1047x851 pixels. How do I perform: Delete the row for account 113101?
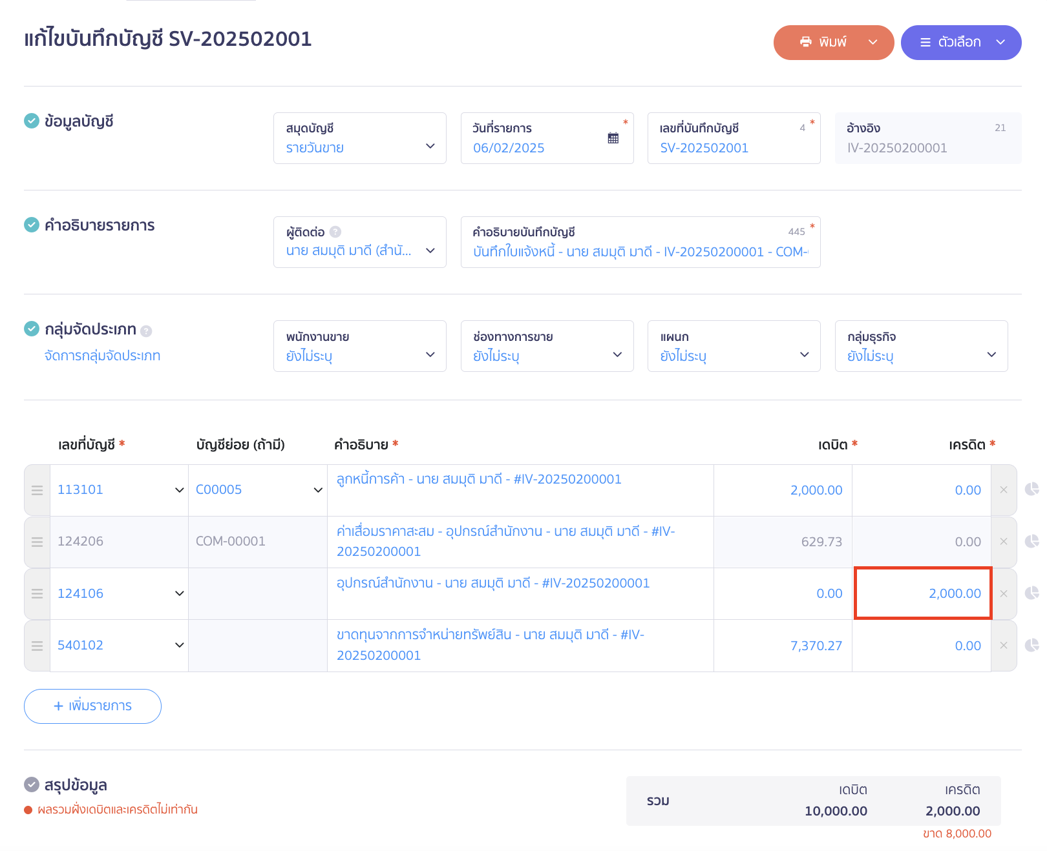click(1003, 490)
